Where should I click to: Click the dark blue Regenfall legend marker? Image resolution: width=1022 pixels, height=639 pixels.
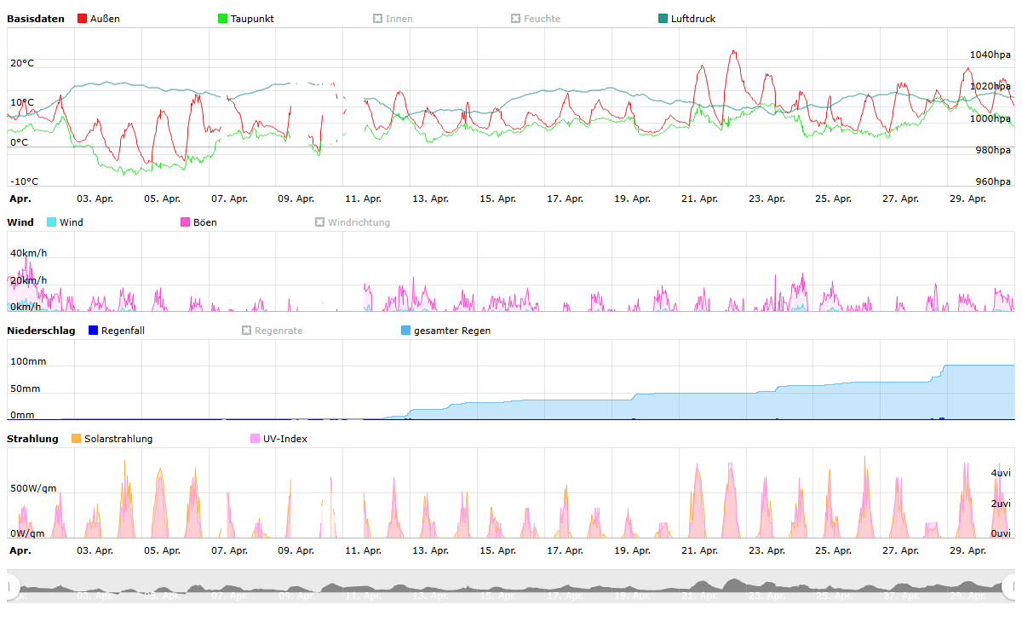94,331
